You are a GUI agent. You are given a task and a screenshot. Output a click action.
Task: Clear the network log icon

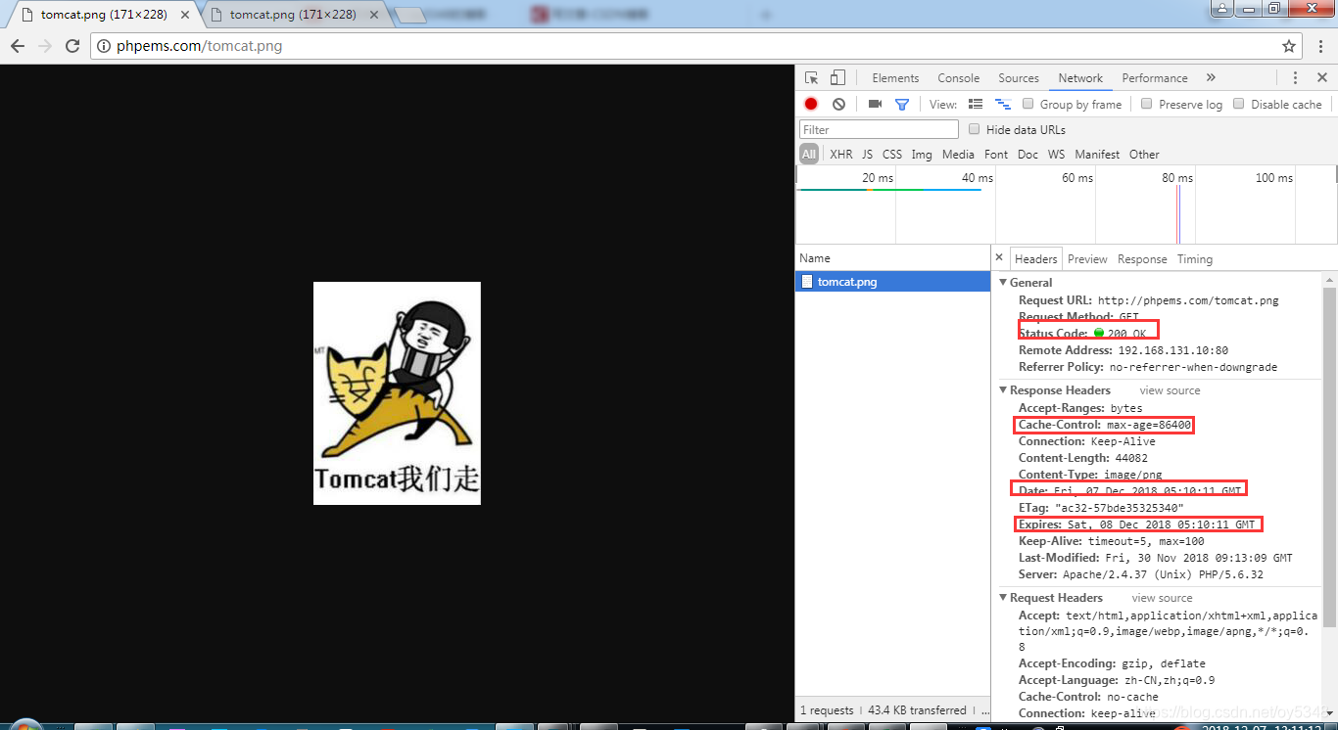838,104
